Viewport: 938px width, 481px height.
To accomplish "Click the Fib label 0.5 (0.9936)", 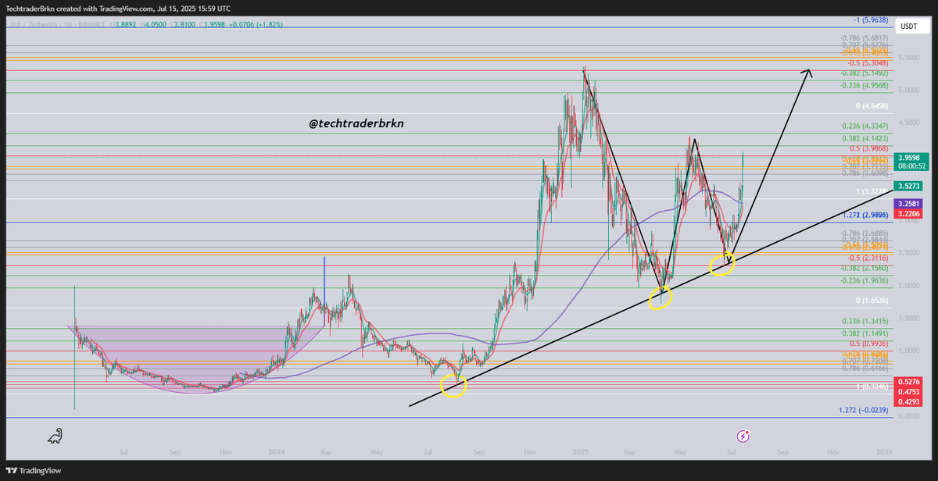I will (x=868, y=344).
